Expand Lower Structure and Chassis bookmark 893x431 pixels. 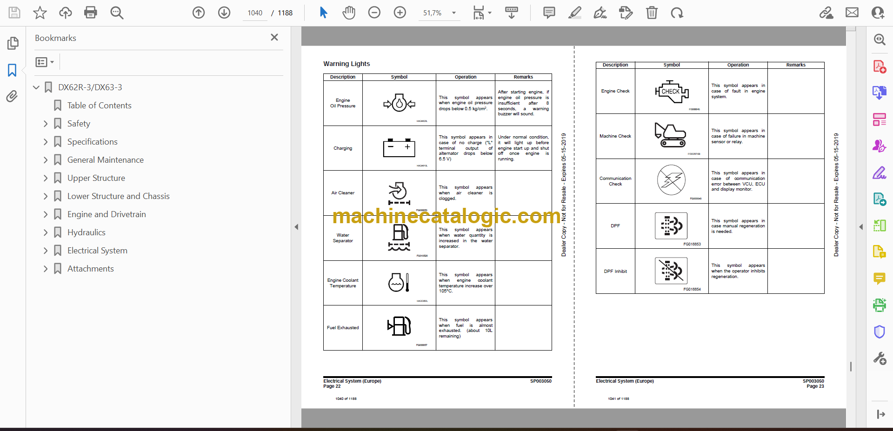[46, 196]
